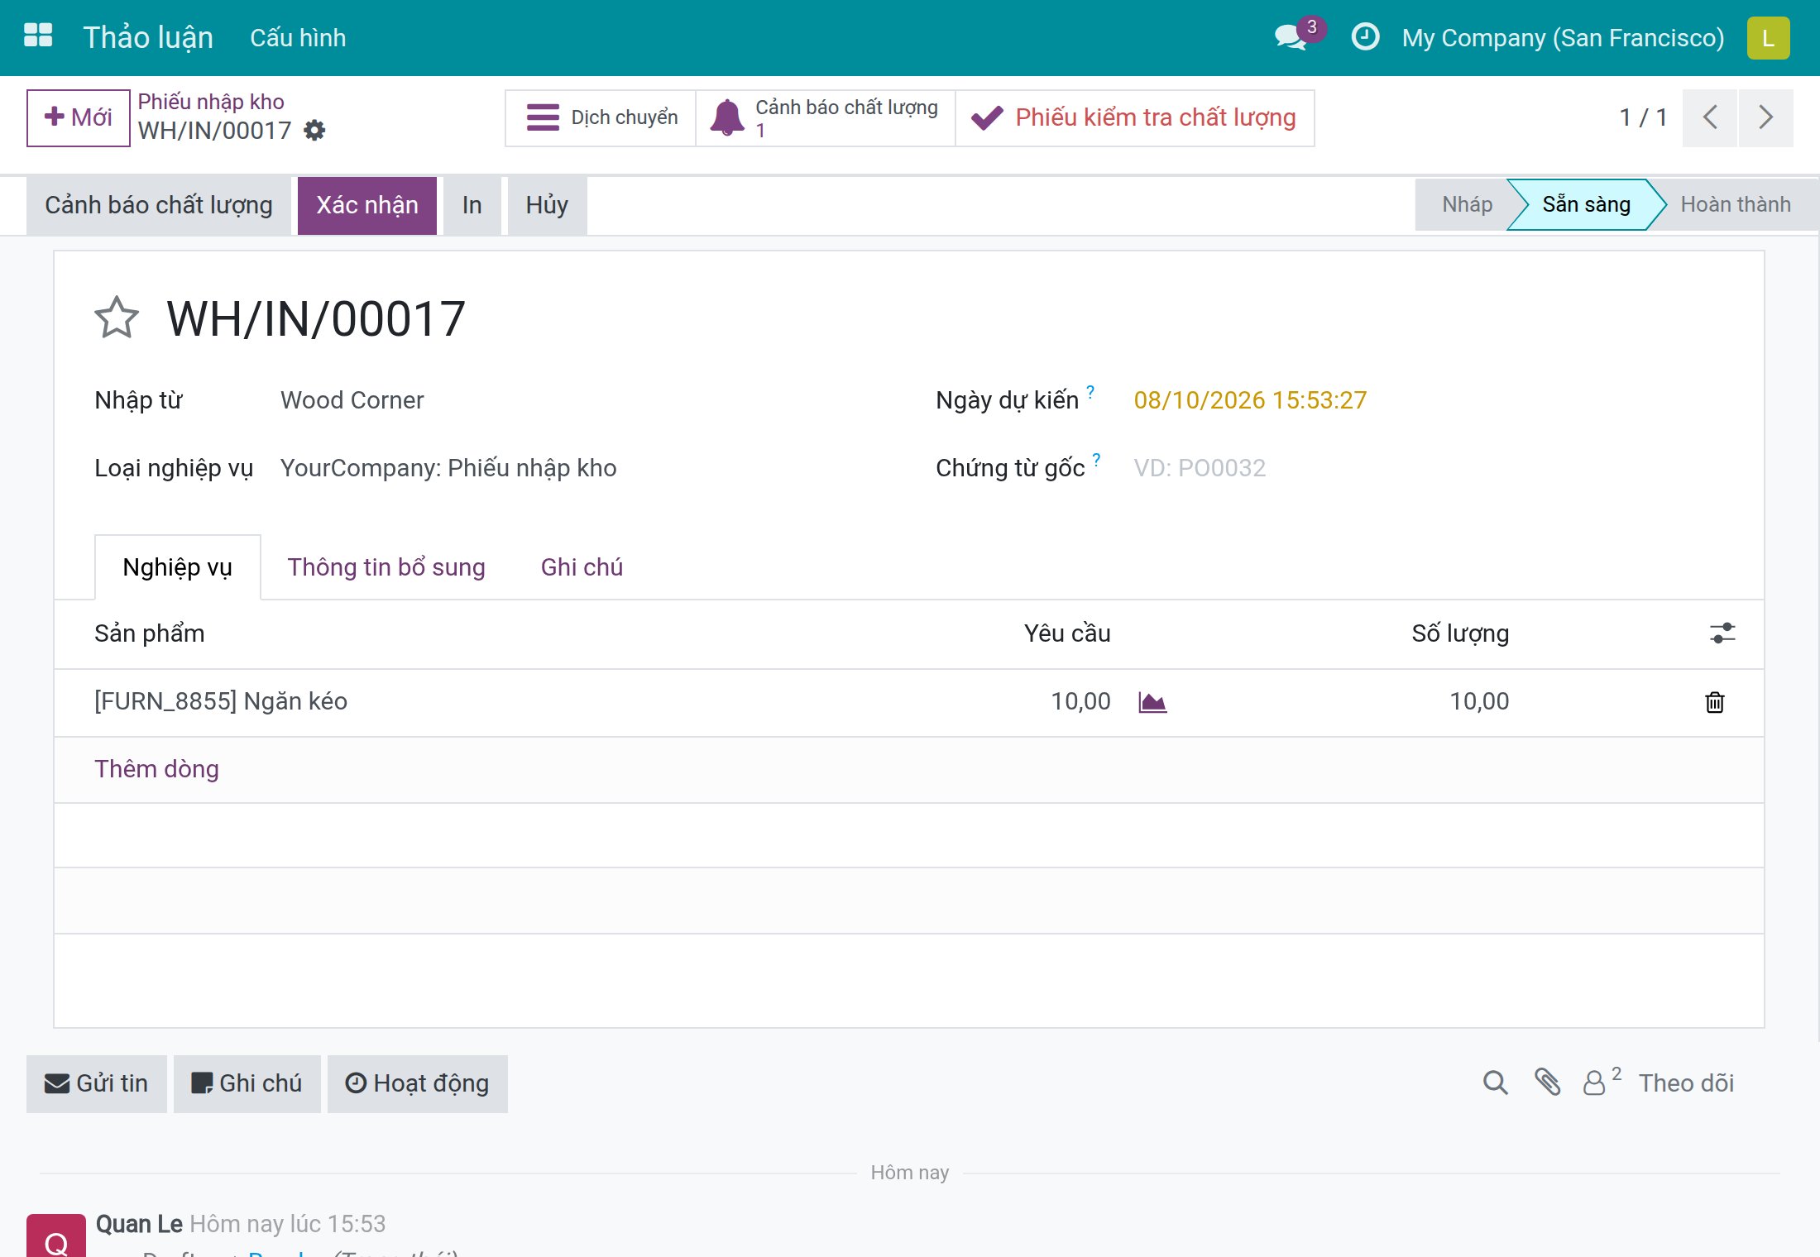Viewport: 1820px width, 1257px height.
Task: Click Ghi chú log note button in chatter
Action: (x=247, y=1083)
